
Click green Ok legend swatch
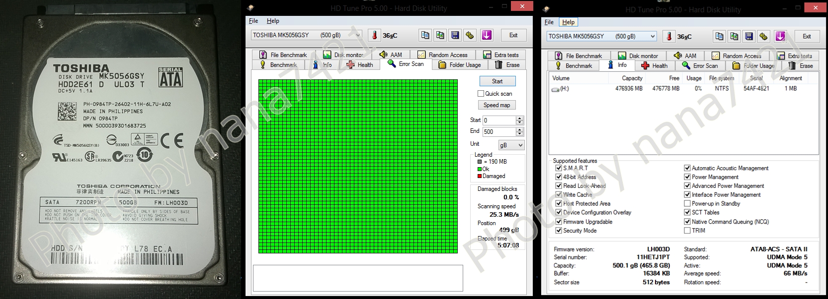click(x=480, y=169)
